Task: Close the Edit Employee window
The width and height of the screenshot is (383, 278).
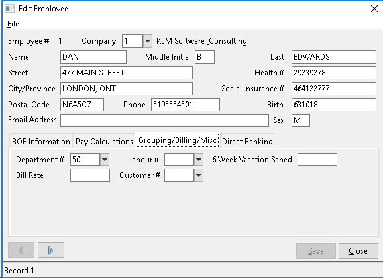Action: (374, 9)
